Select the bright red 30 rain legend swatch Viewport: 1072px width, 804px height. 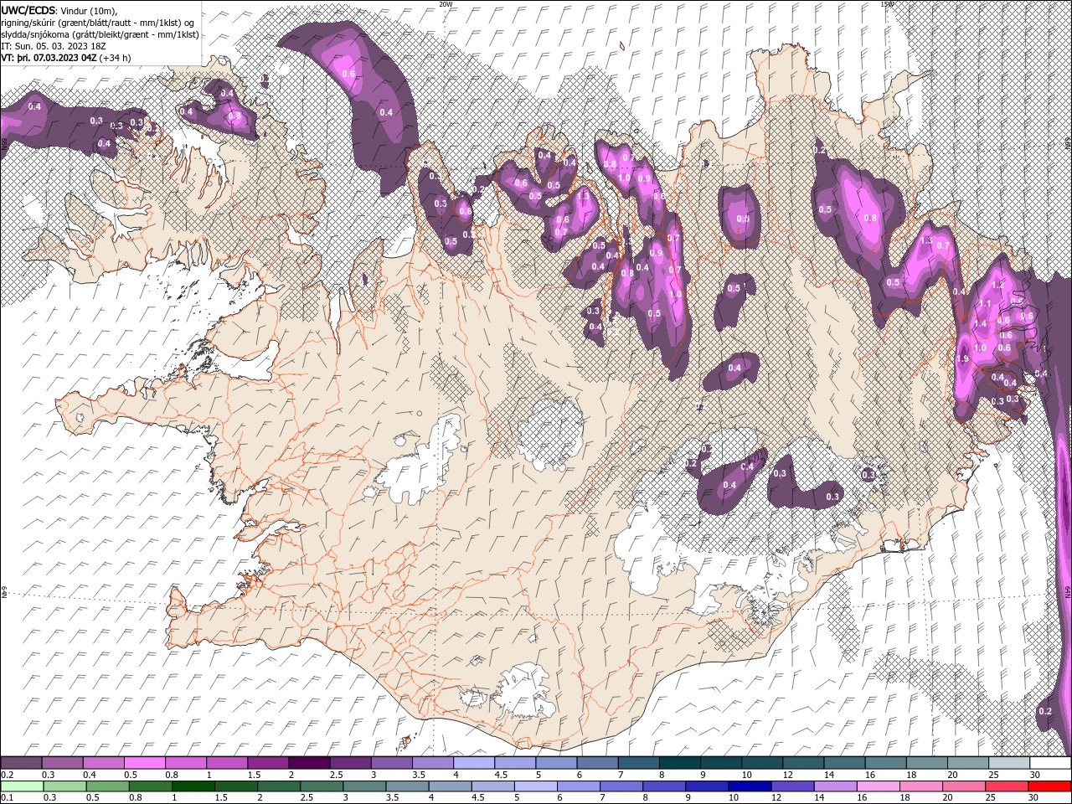tap(1049, 786)
